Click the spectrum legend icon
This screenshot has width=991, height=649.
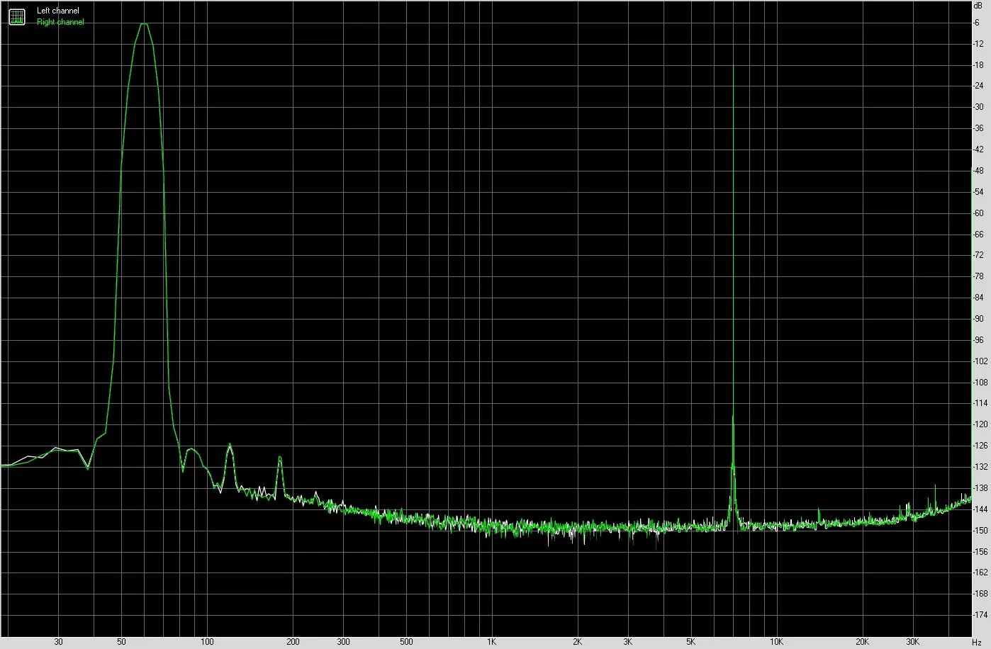tap(17, 17)
